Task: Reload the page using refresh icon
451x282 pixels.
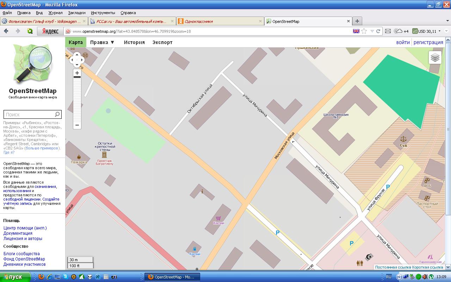Action: 378,31
